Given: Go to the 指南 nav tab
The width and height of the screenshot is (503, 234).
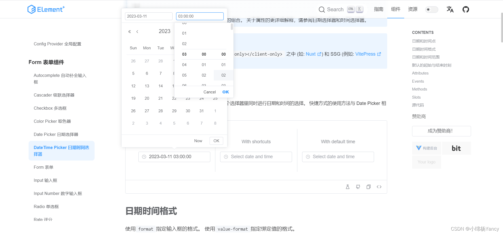Looking at the screenshot, I should 379,9.
